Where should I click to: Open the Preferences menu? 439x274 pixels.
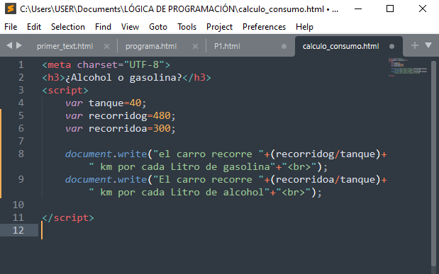click(x=264, y=27)
